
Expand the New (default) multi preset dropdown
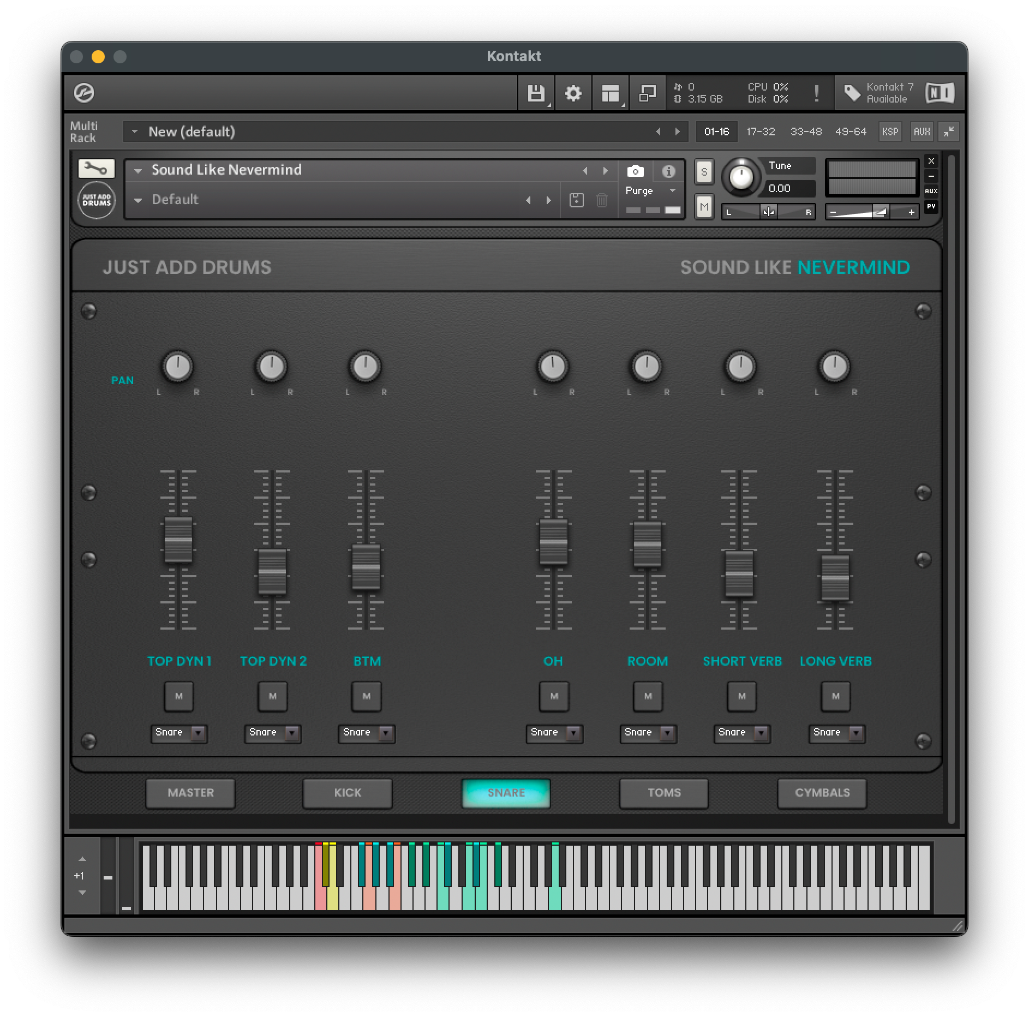tap(135, 131)
